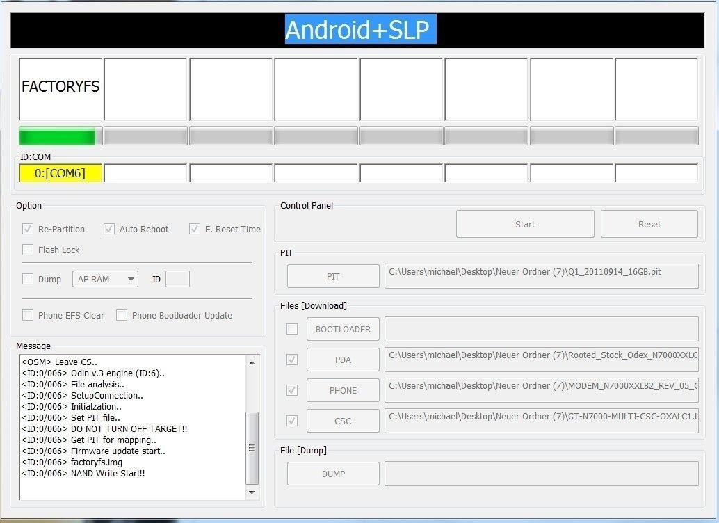Click the Message log scroll-up arrow

click(x=252, y=362)
